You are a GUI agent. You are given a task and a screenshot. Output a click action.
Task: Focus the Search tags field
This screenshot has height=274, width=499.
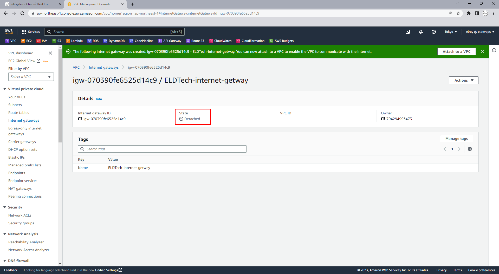tap(162, 149)
